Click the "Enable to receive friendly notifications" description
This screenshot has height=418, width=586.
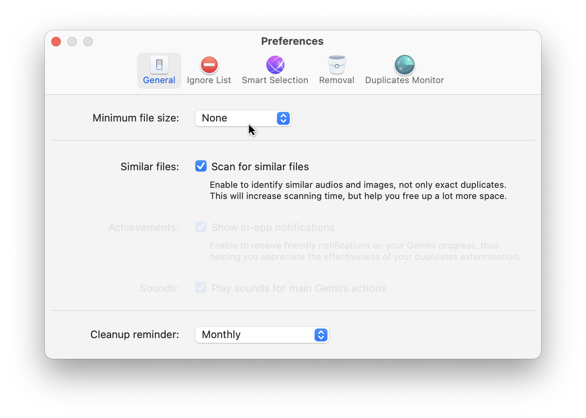[365, 251]
